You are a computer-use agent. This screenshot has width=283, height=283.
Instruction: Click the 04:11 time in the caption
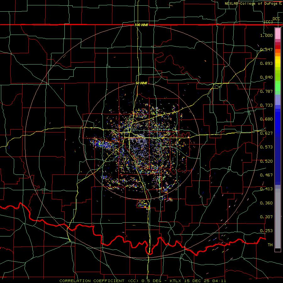219,281
